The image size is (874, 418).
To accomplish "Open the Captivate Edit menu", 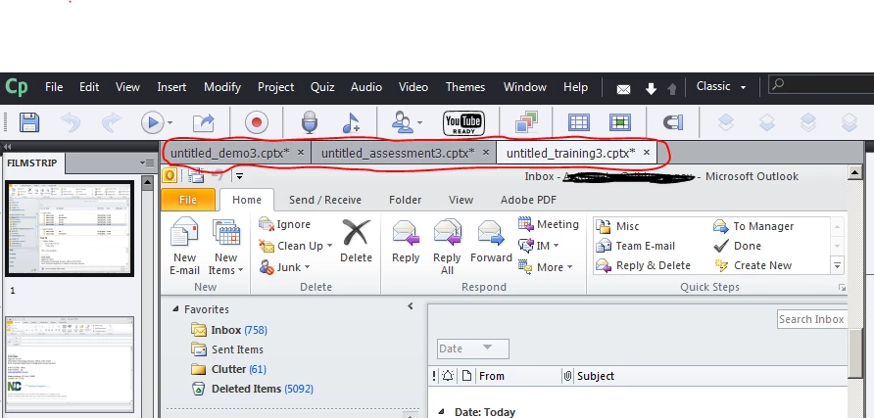I will 89,87.
